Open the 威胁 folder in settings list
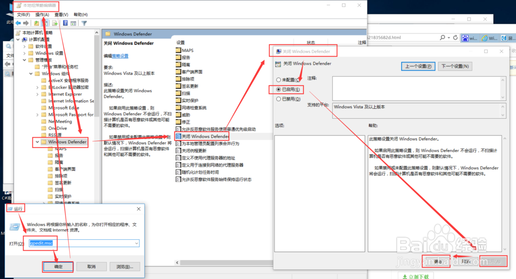This screenshot has width=516, height=279. 183,115
